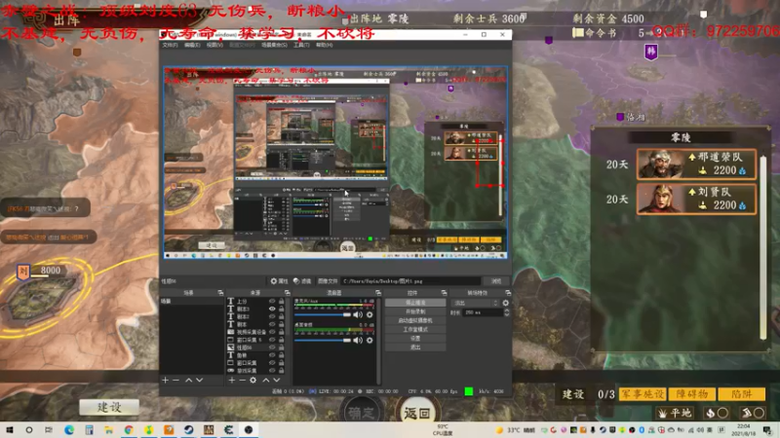Remove selected scene with minus icon

pos(176,380)
